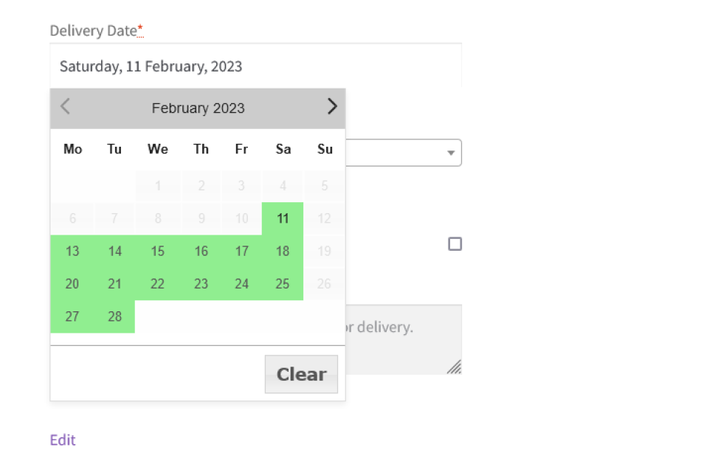Advance calendar to March 2023

tap(332, 106)
